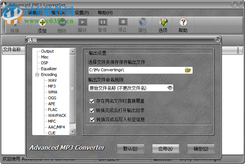245x164 pixels.
Task: Select WAV encoding settings
Action: click(52, 80)
